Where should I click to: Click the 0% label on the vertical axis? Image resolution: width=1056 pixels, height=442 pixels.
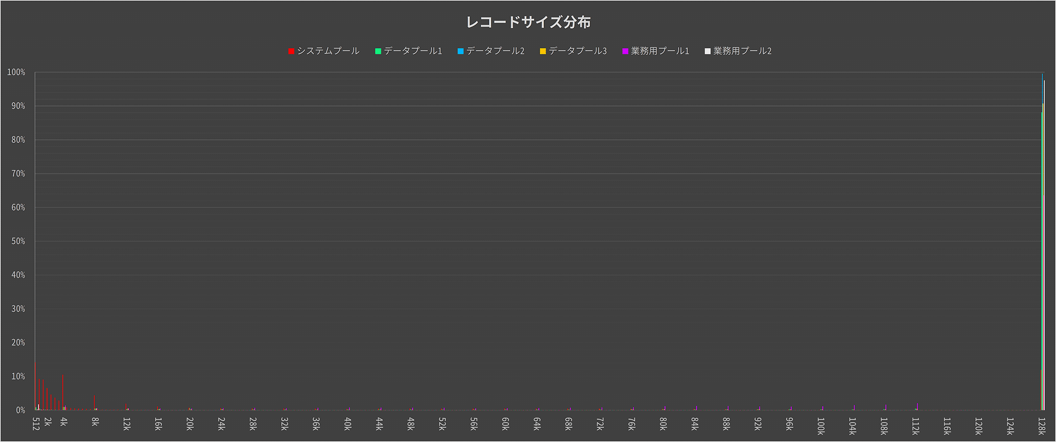[20, 410]
